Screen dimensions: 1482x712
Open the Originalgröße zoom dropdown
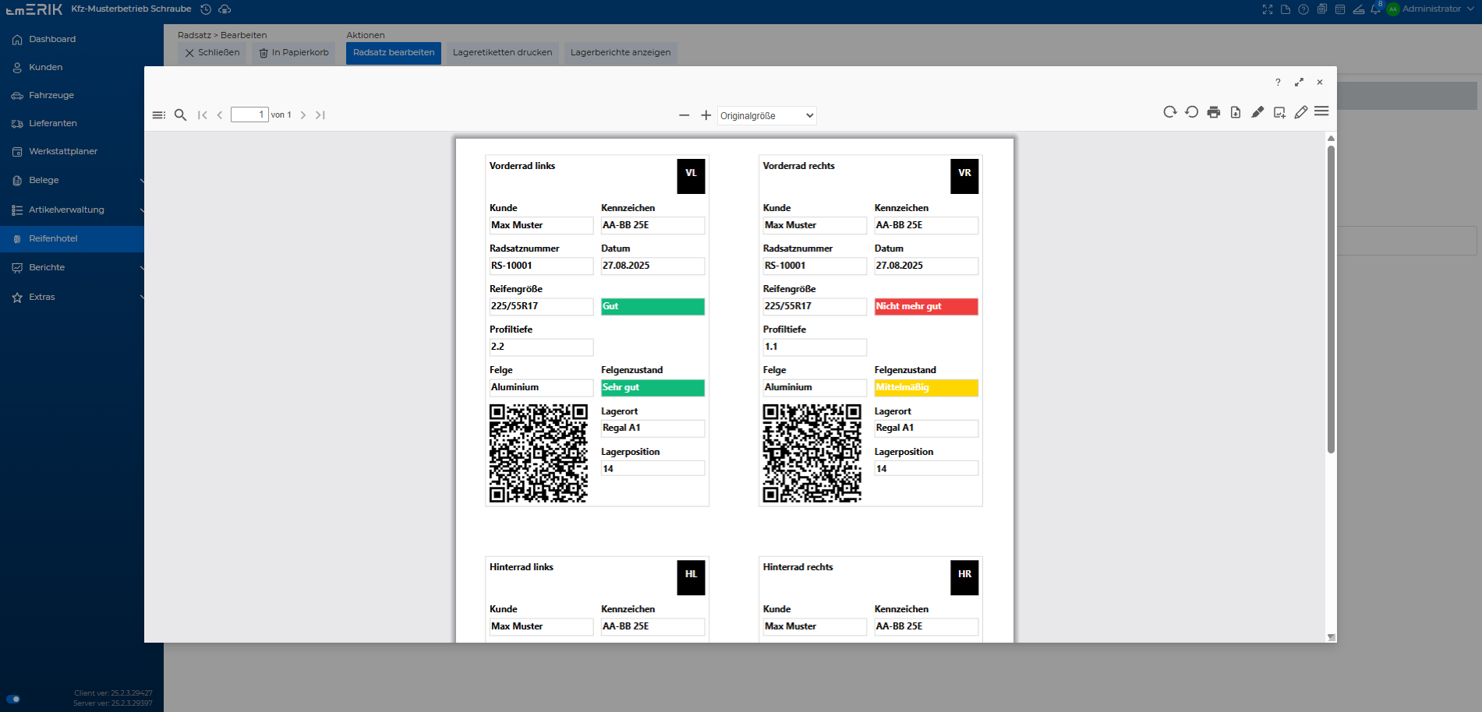[x=766, y=115]
